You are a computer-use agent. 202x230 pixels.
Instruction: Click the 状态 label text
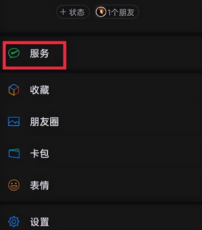77,12
